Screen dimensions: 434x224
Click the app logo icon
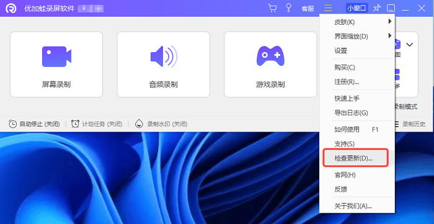coord(11,9)
